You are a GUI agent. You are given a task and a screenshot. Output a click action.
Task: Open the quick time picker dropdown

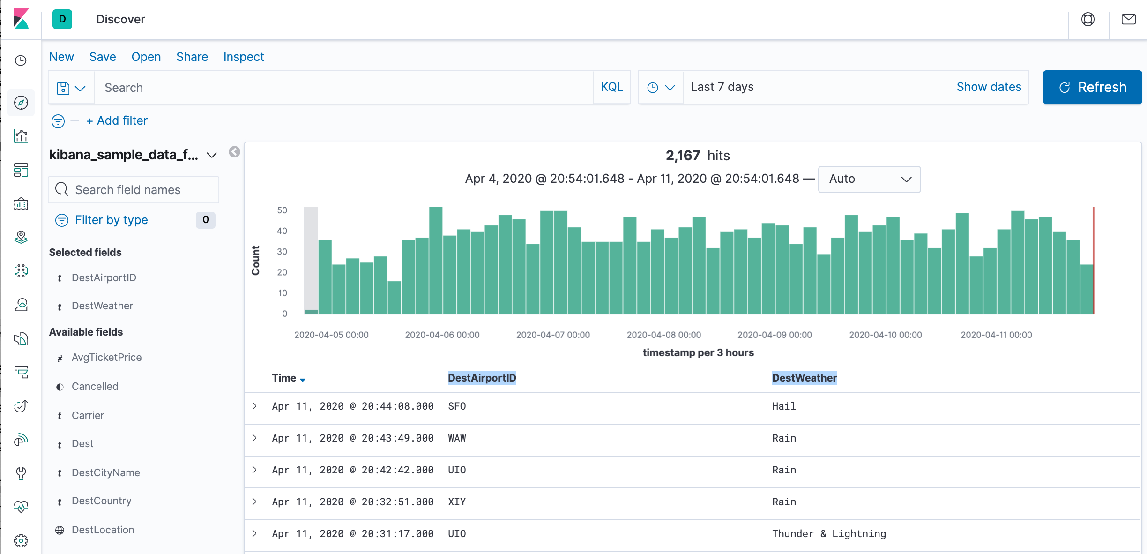[x=661, y=88]
